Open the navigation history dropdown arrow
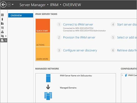This screenshot has width=137, height=103. [13, 4]
